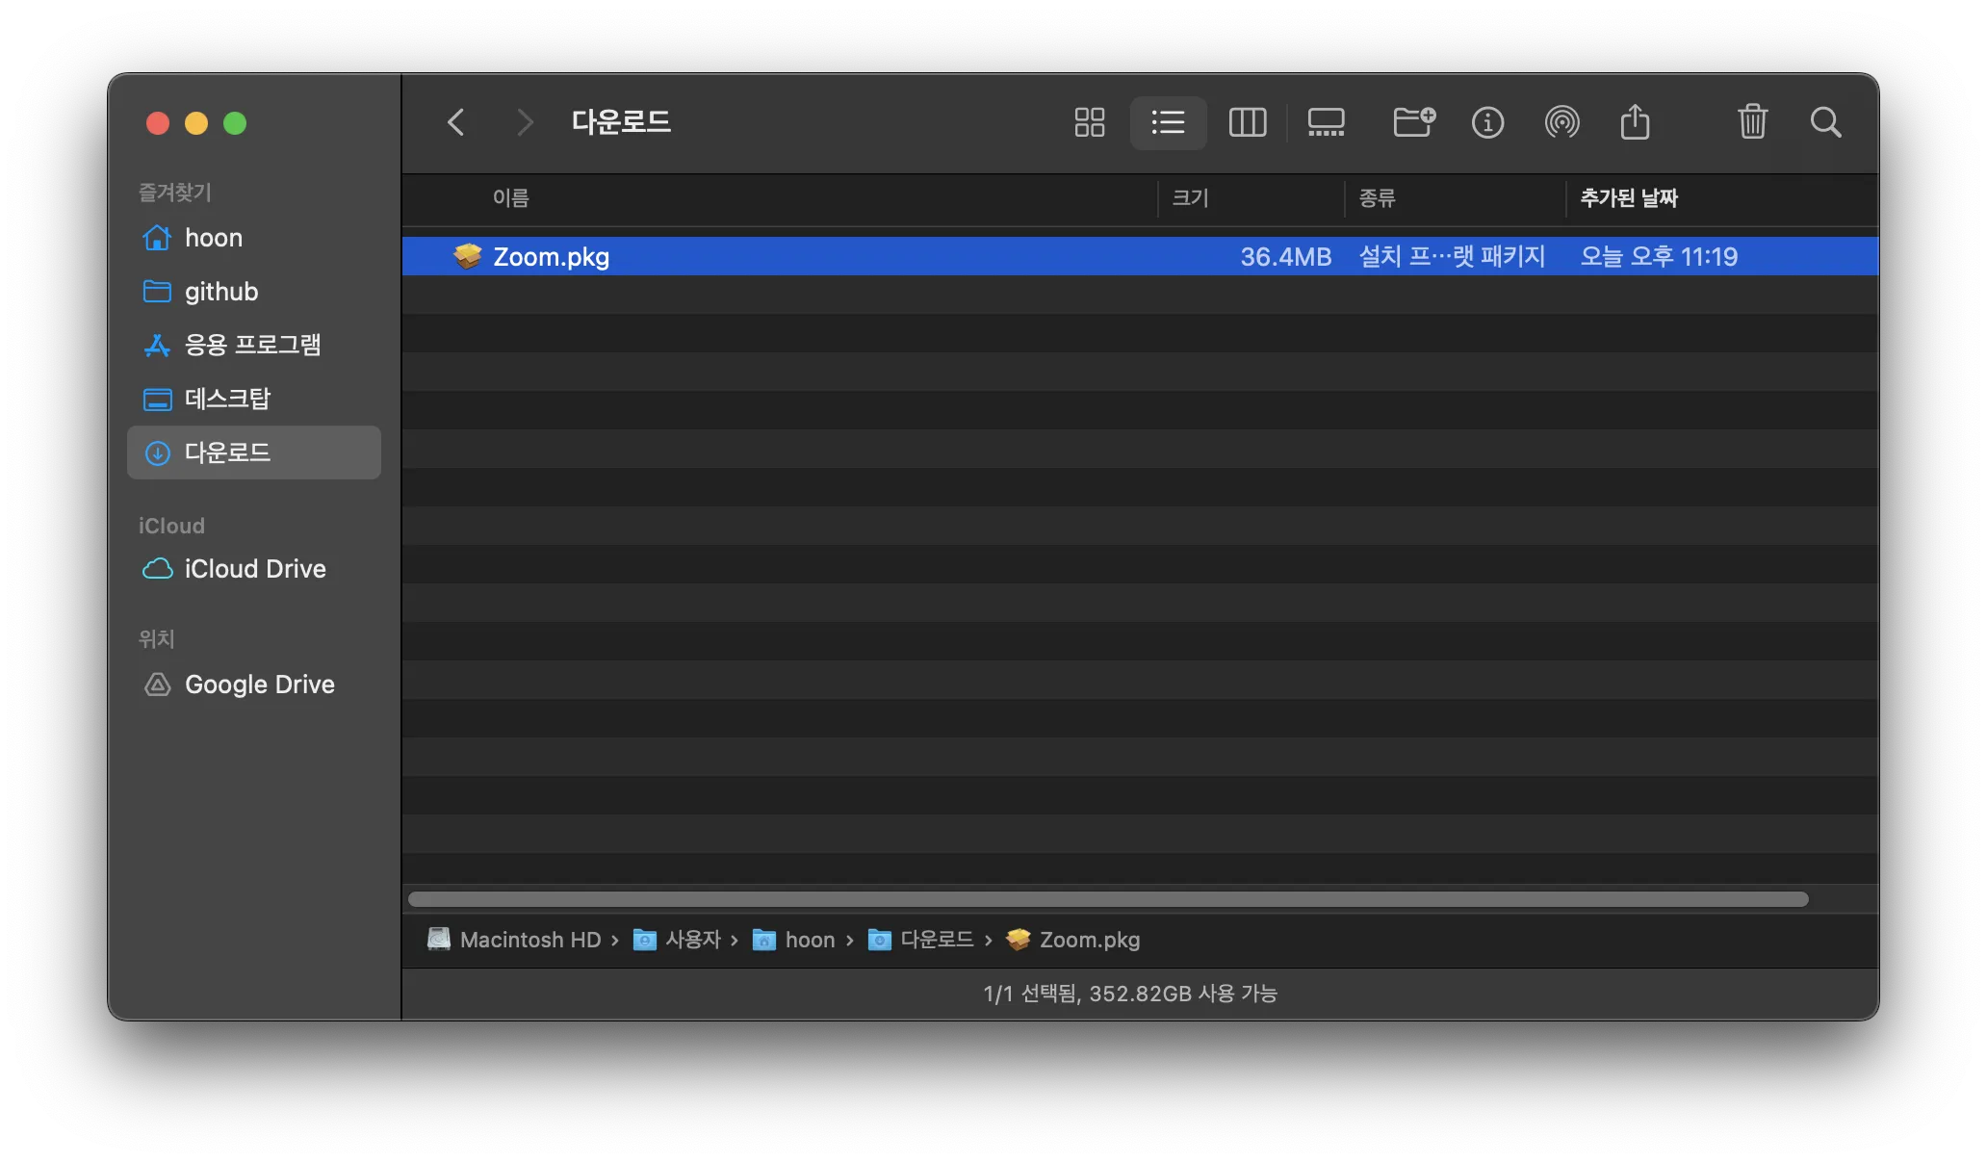Open github folder in sidebar
Viewport: 1987px width, 1163px height.
tap(254, 292)
